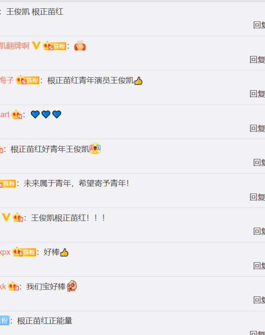The width and height of the screenshot is (265, 335).
Task: Reply to the 我们宝好棒 comment
Action: 259,300
